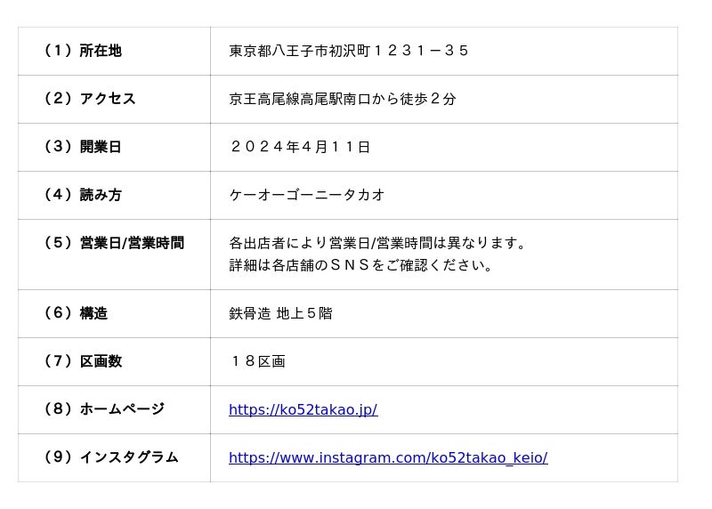Open the https://ko52takao.jp/ homepage link
This screenshot has width=712, height=509.
click(x=303, y=409)
